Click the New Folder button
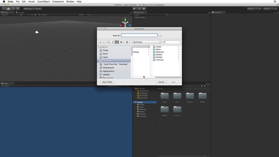 (x=107, y=82)
